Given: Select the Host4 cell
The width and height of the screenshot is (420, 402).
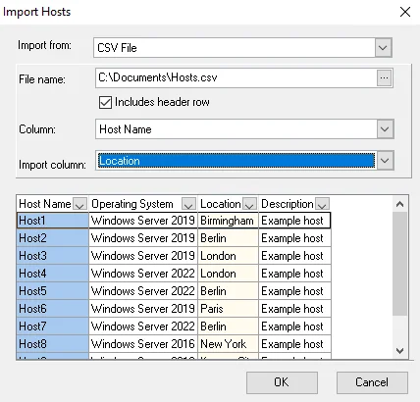Looking at the screenshot, I should pyautogui.click(x=53, y=274).
